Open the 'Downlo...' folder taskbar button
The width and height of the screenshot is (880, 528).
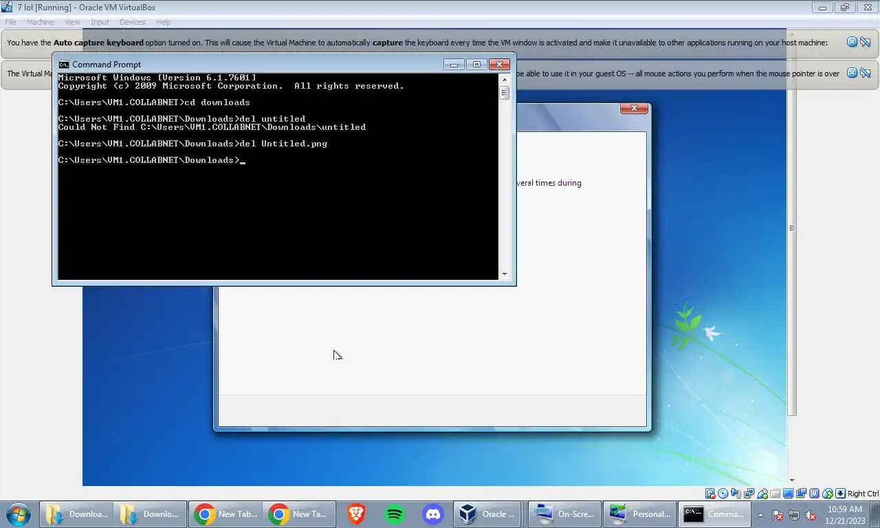click(150, 514)
